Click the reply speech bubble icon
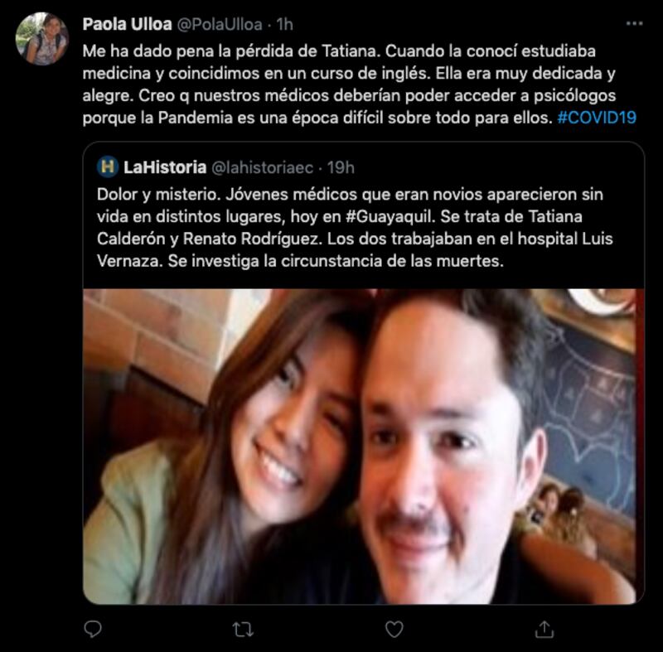 93,629
